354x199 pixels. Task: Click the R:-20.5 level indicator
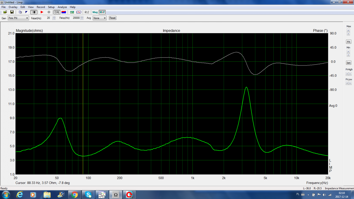click(318, 188)
